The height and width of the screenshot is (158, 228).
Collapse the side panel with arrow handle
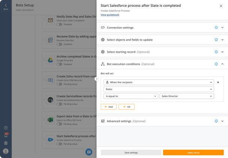click(x=96, y=79)
